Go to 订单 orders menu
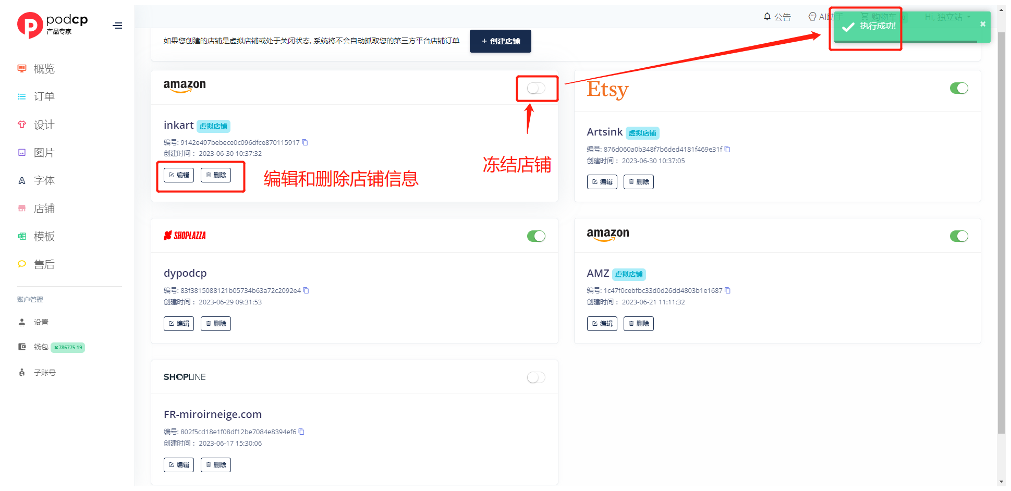 [36, 96]
